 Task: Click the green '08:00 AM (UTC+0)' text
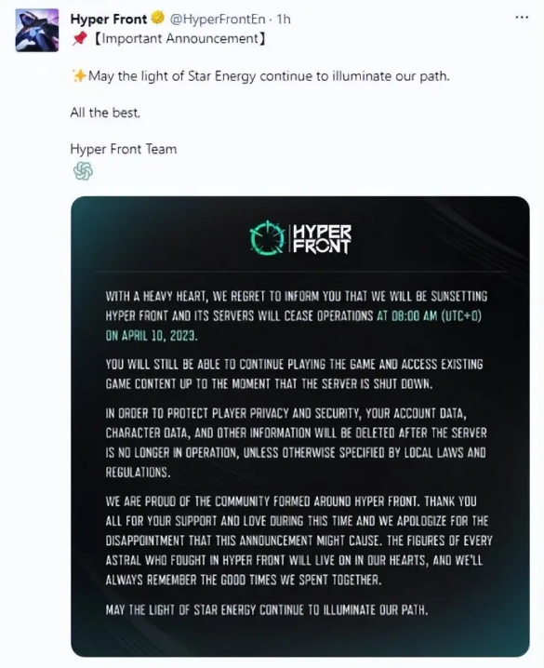click(436, 316)
